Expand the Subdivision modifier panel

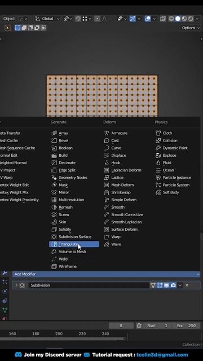(x=16, y=285)
